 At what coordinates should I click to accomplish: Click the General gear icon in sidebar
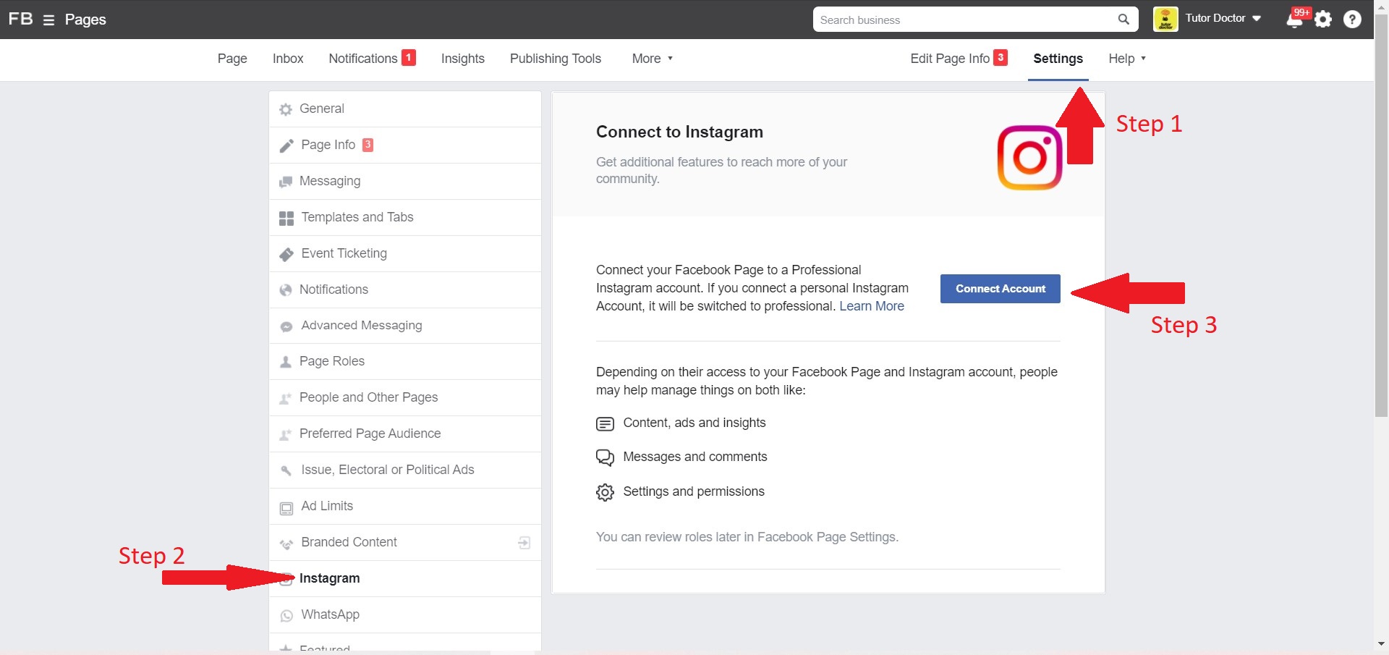tap(286, 109)
